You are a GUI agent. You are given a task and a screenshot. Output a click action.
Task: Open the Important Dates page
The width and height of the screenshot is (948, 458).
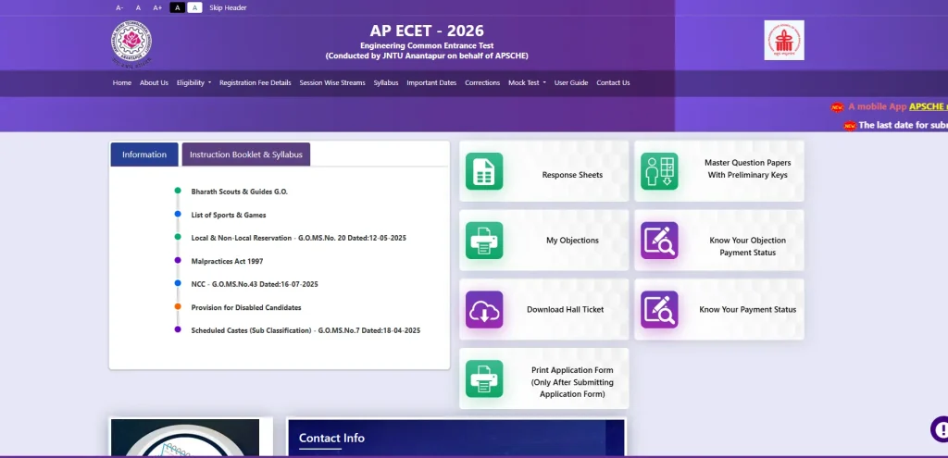[431, 82]
